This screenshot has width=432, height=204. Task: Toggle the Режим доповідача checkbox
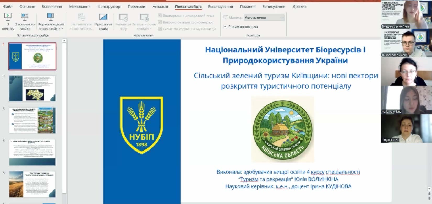click(225, 27)
